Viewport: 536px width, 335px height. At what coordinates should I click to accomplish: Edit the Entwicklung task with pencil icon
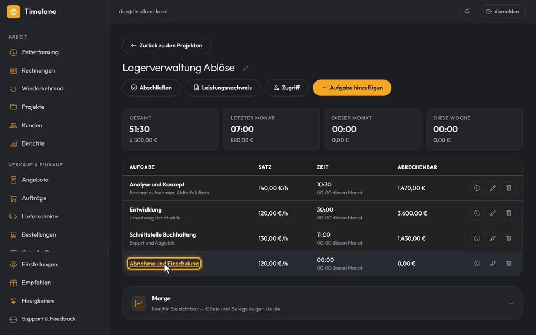(492, 213)
